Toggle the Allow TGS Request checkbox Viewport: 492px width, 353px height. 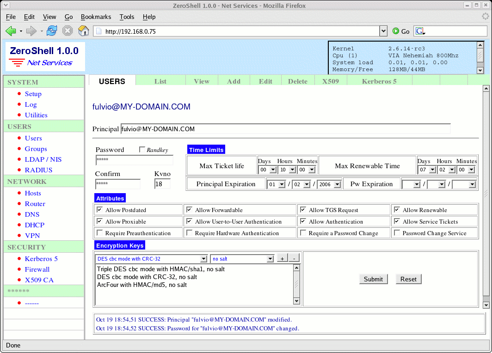pos(303,209)
